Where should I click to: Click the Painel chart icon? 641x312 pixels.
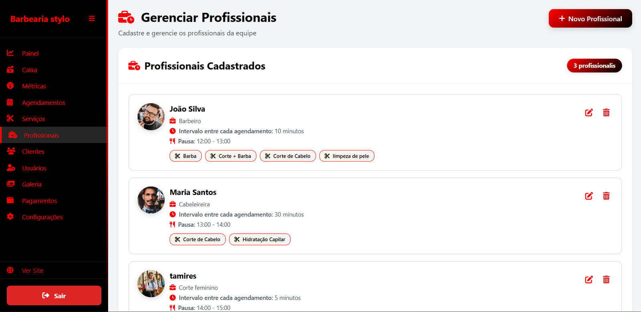tap(10, 53)
